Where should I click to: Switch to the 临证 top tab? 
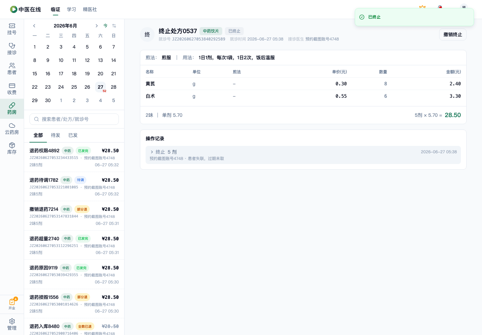pos(56,9)
